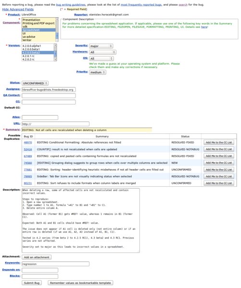
Task: Click the Keywords input field
Action: 56,264
